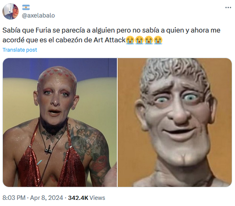Click the first crying emoji after Attack
Viewport: 235px width, 206px height.
coord(130,40)
